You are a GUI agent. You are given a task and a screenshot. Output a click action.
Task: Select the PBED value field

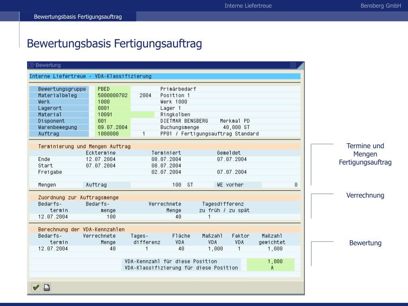point(112,89)
